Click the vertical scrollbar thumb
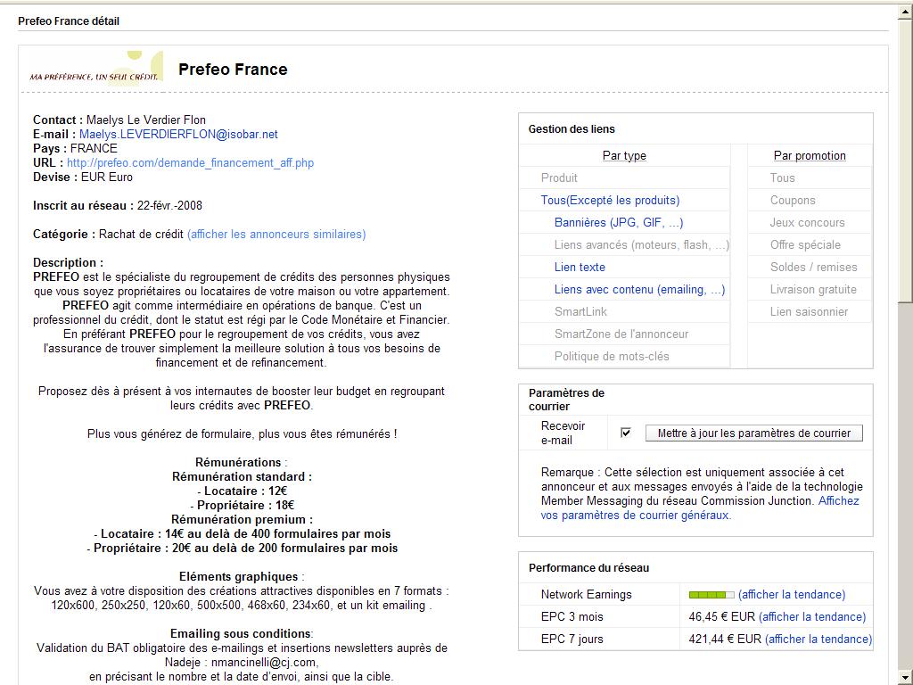The width and height of the screenshot is (913, 685). coord(906,161)
